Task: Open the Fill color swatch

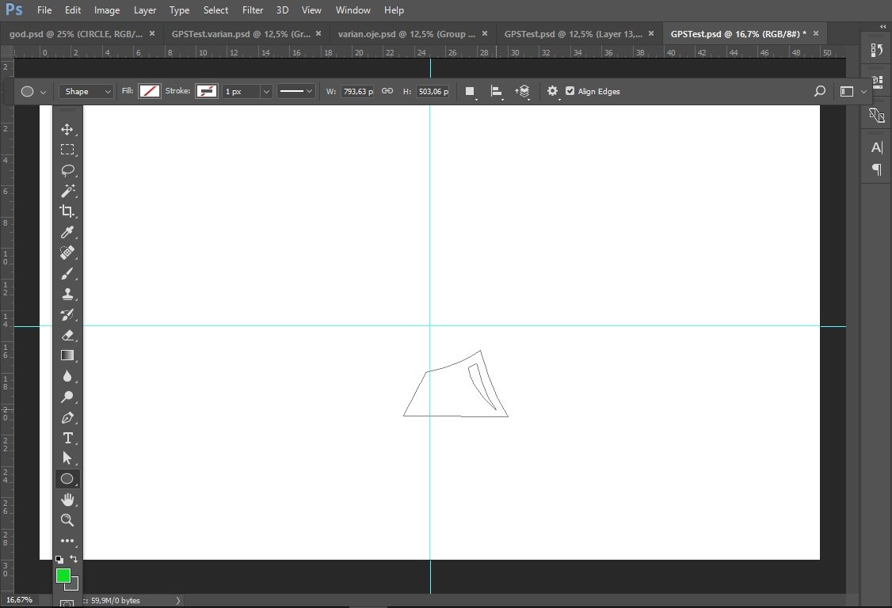Action: coord(150,91)
